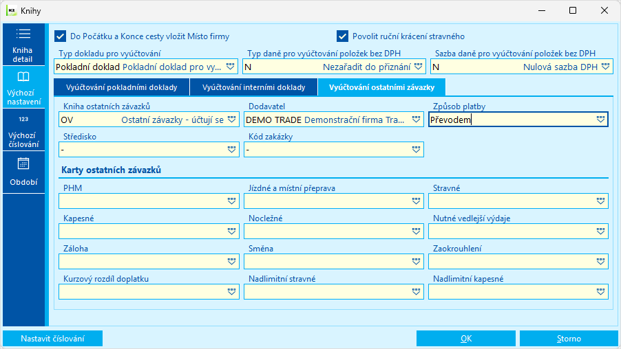Open 'Nadlimitní stravné' dropdown

click(x=416, y=292)
